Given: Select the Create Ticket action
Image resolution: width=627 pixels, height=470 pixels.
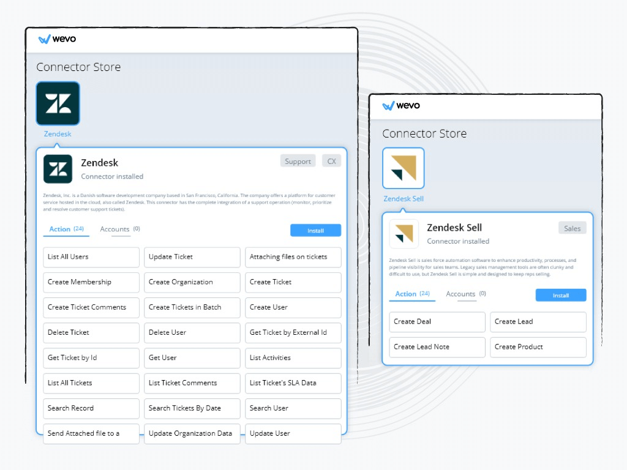Looking at the screenshot, I should point(293,282).
